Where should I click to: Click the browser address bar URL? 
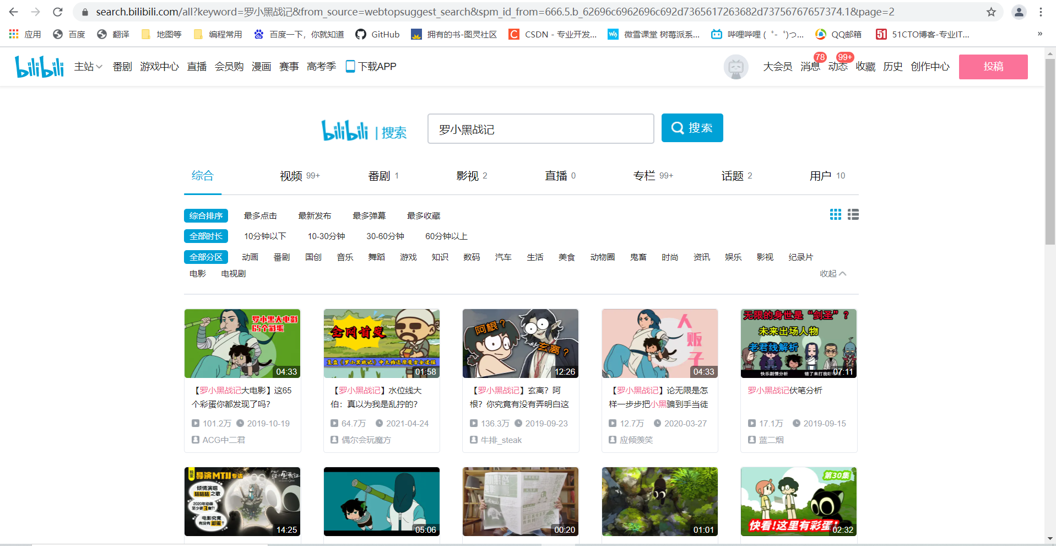495,12
